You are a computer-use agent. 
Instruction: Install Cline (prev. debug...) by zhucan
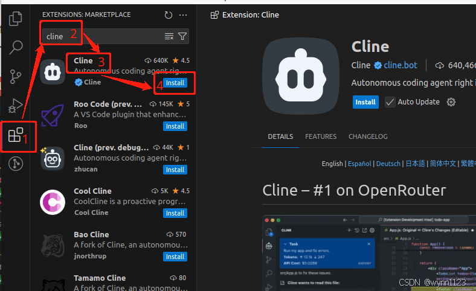point(175,170)
